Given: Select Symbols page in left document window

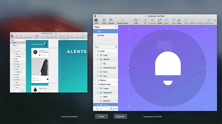Looking at the screenshot, I should 18,45.
